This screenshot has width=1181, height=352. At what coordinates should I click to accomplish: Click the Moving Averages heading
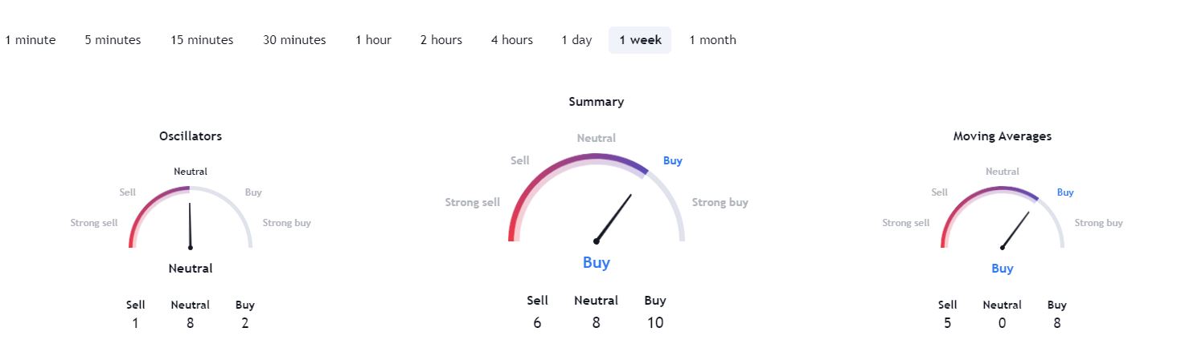[x=1003, y=136]
